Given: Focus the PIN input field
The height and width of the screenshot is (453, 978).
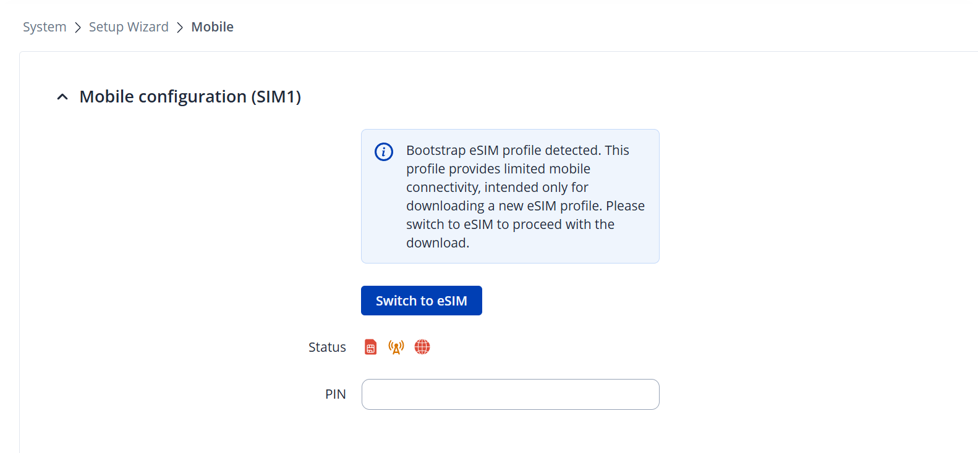Looking at the screenshot, I should pos(510,394).
